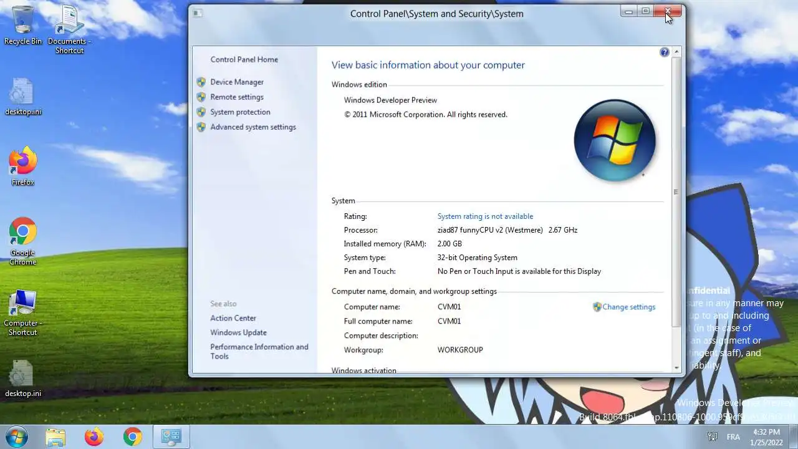Click the network tray icon
Image resolution: width=798 pixels, height=449 pixels.
(712, 437)
